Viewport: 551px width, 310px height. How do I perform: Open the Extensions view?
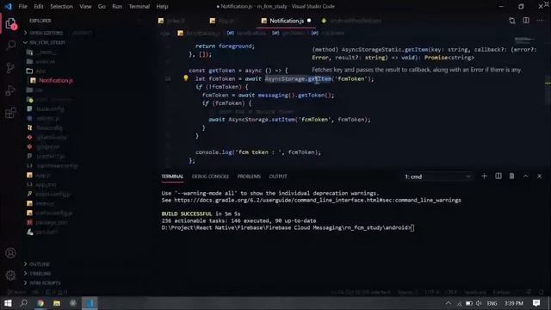tap(10, 113)
